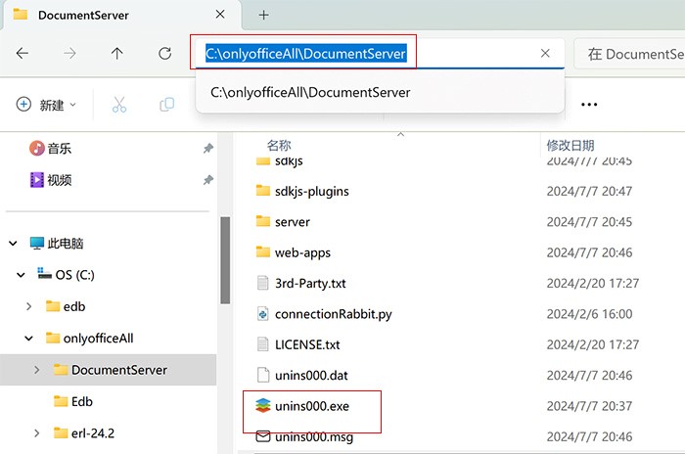Image resolution: width=685 pixels, height=454 pixels.
Task: Open a new Explorer tab
Action: [x=263, y=16]
